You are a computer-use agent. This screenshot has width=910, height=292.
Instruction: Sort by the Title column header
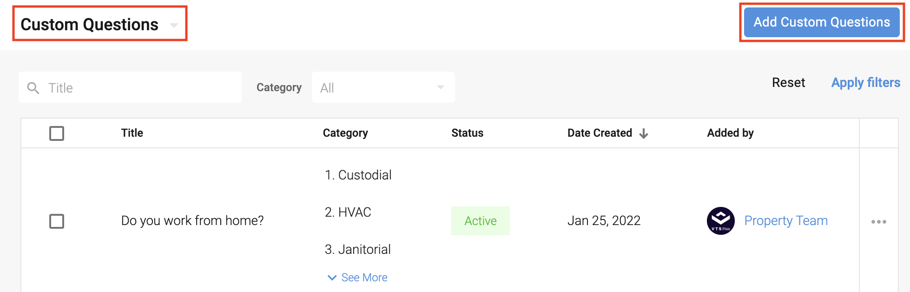pos(132,133)
